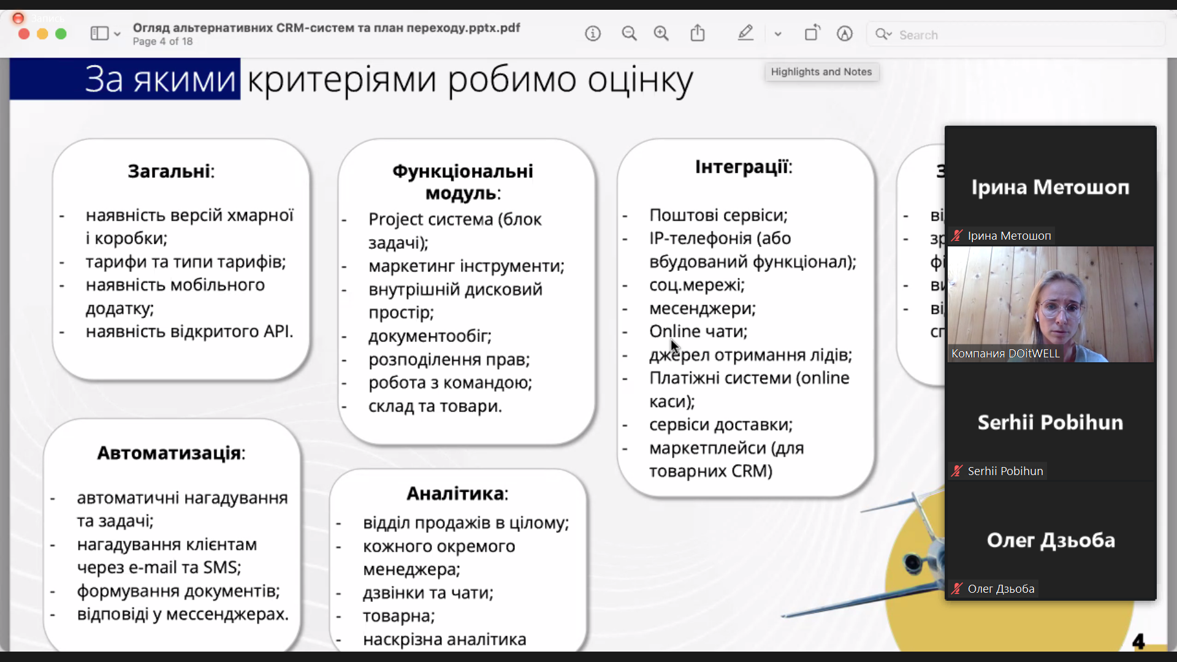Click the document title in toolbar
The image size is (1177, 662).
[x=327, y=28]
